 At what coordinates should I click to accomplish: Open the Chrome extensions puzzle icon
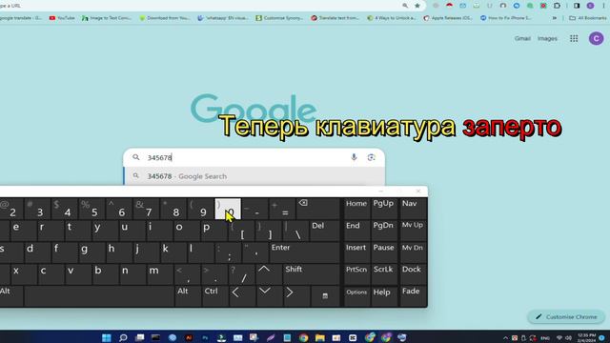point(557,6)
